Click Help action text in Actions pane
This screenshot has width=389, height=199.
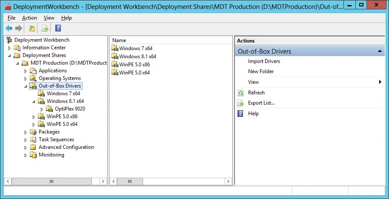tap(253, 114)
